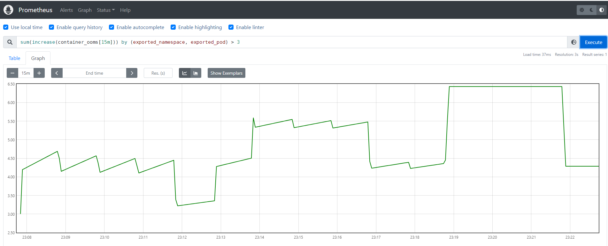Decrease the 15m graph range
This screenshot has height=246, width=608.
(12, 73)
